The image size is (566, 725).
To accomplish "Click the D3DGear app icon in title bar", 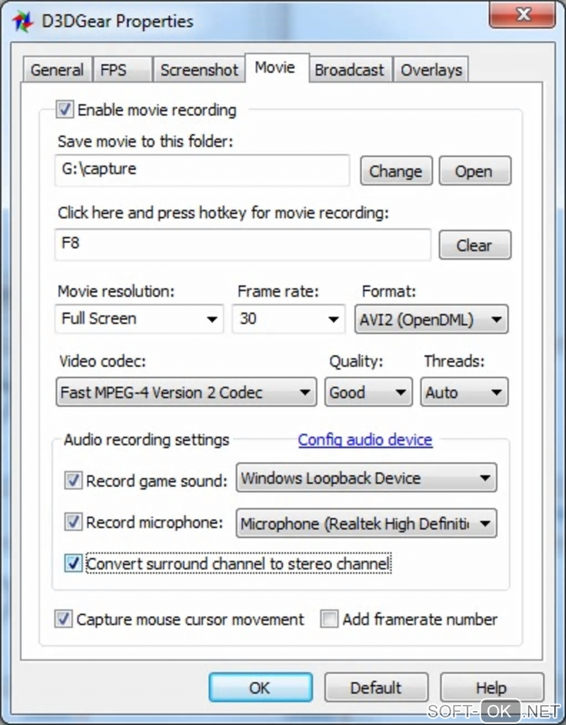I will pos(22,22).
